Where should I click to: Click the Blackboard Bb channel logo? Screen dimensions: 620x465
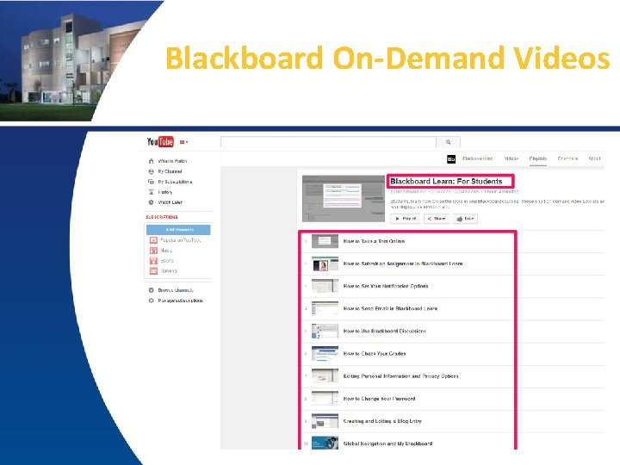pyautogui.click(x=451, y=159)
